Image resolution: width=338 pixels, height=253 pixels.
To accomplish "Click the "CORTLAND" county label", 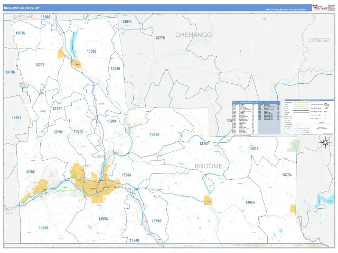I will point(23,16).
